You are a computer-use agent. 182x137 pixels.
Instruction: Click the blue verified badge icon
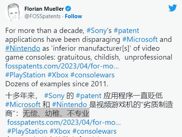pyautogui.click(x=68, y=9)
